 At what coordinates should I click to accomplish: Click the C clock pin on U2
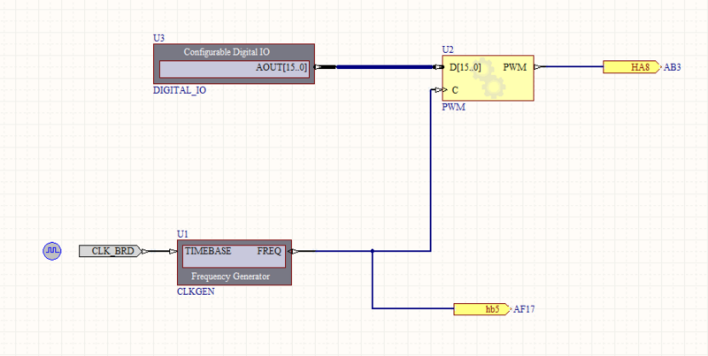(454, 90)
